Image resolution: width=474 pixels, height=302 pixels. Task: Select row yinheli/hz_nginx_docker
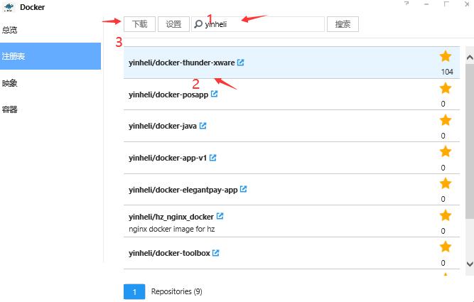tap(291, 221)
